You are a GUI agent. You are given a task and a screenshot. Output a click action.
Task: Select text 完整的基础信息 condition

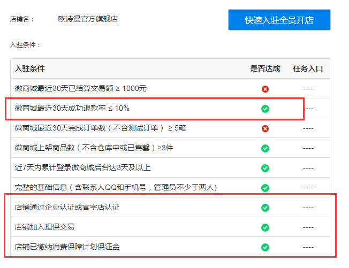[116, 187]
